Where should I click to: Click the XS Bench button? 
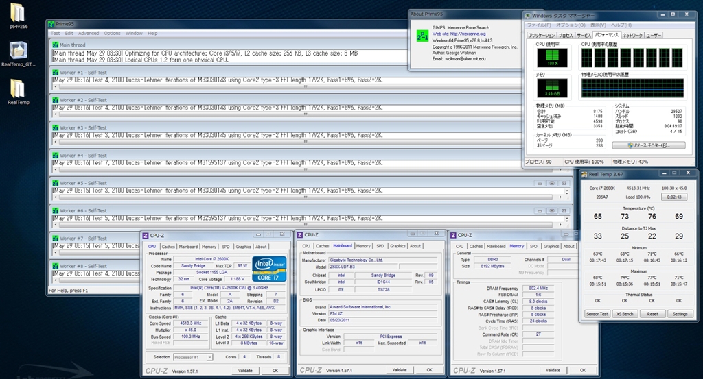[x=625, y=314]
